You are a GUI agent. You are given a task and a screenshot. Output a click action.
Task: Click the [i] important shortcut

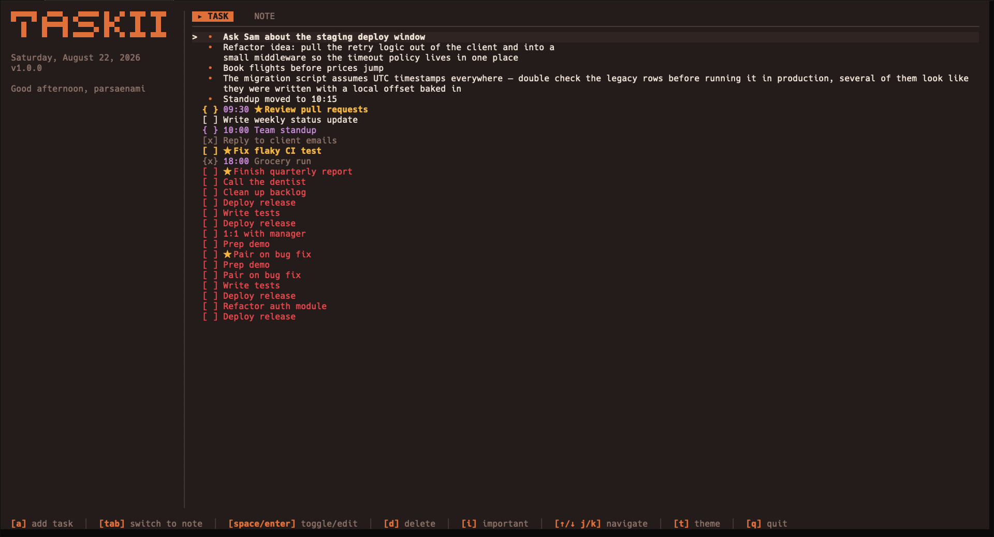(x=495, y=524)
